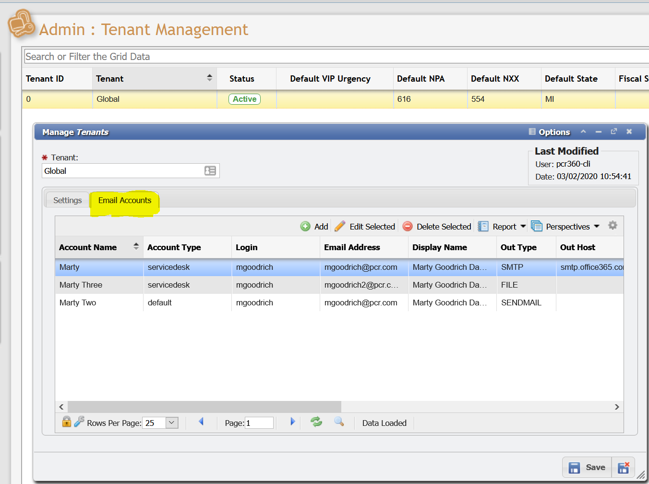Click the wrench icon next to the lock
This screenshot has width=649, height=484.
tap(78, 423)
